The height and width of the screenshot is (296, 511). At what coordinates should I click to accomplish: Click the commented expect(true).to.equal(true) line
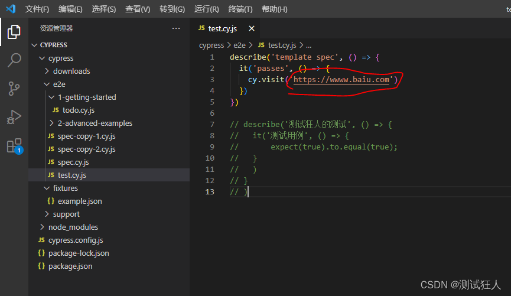(x=314, y=147)
